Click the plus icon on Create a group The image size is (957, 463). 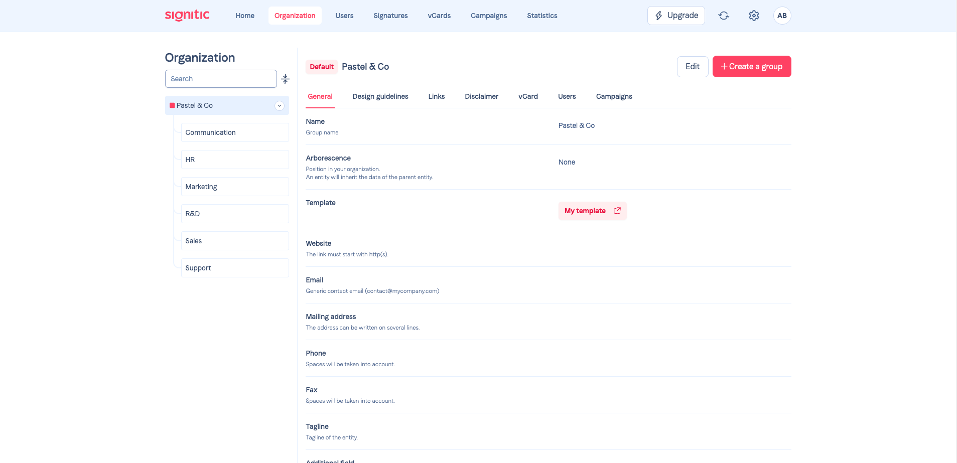pyautogui.click(x=723, y=66)
